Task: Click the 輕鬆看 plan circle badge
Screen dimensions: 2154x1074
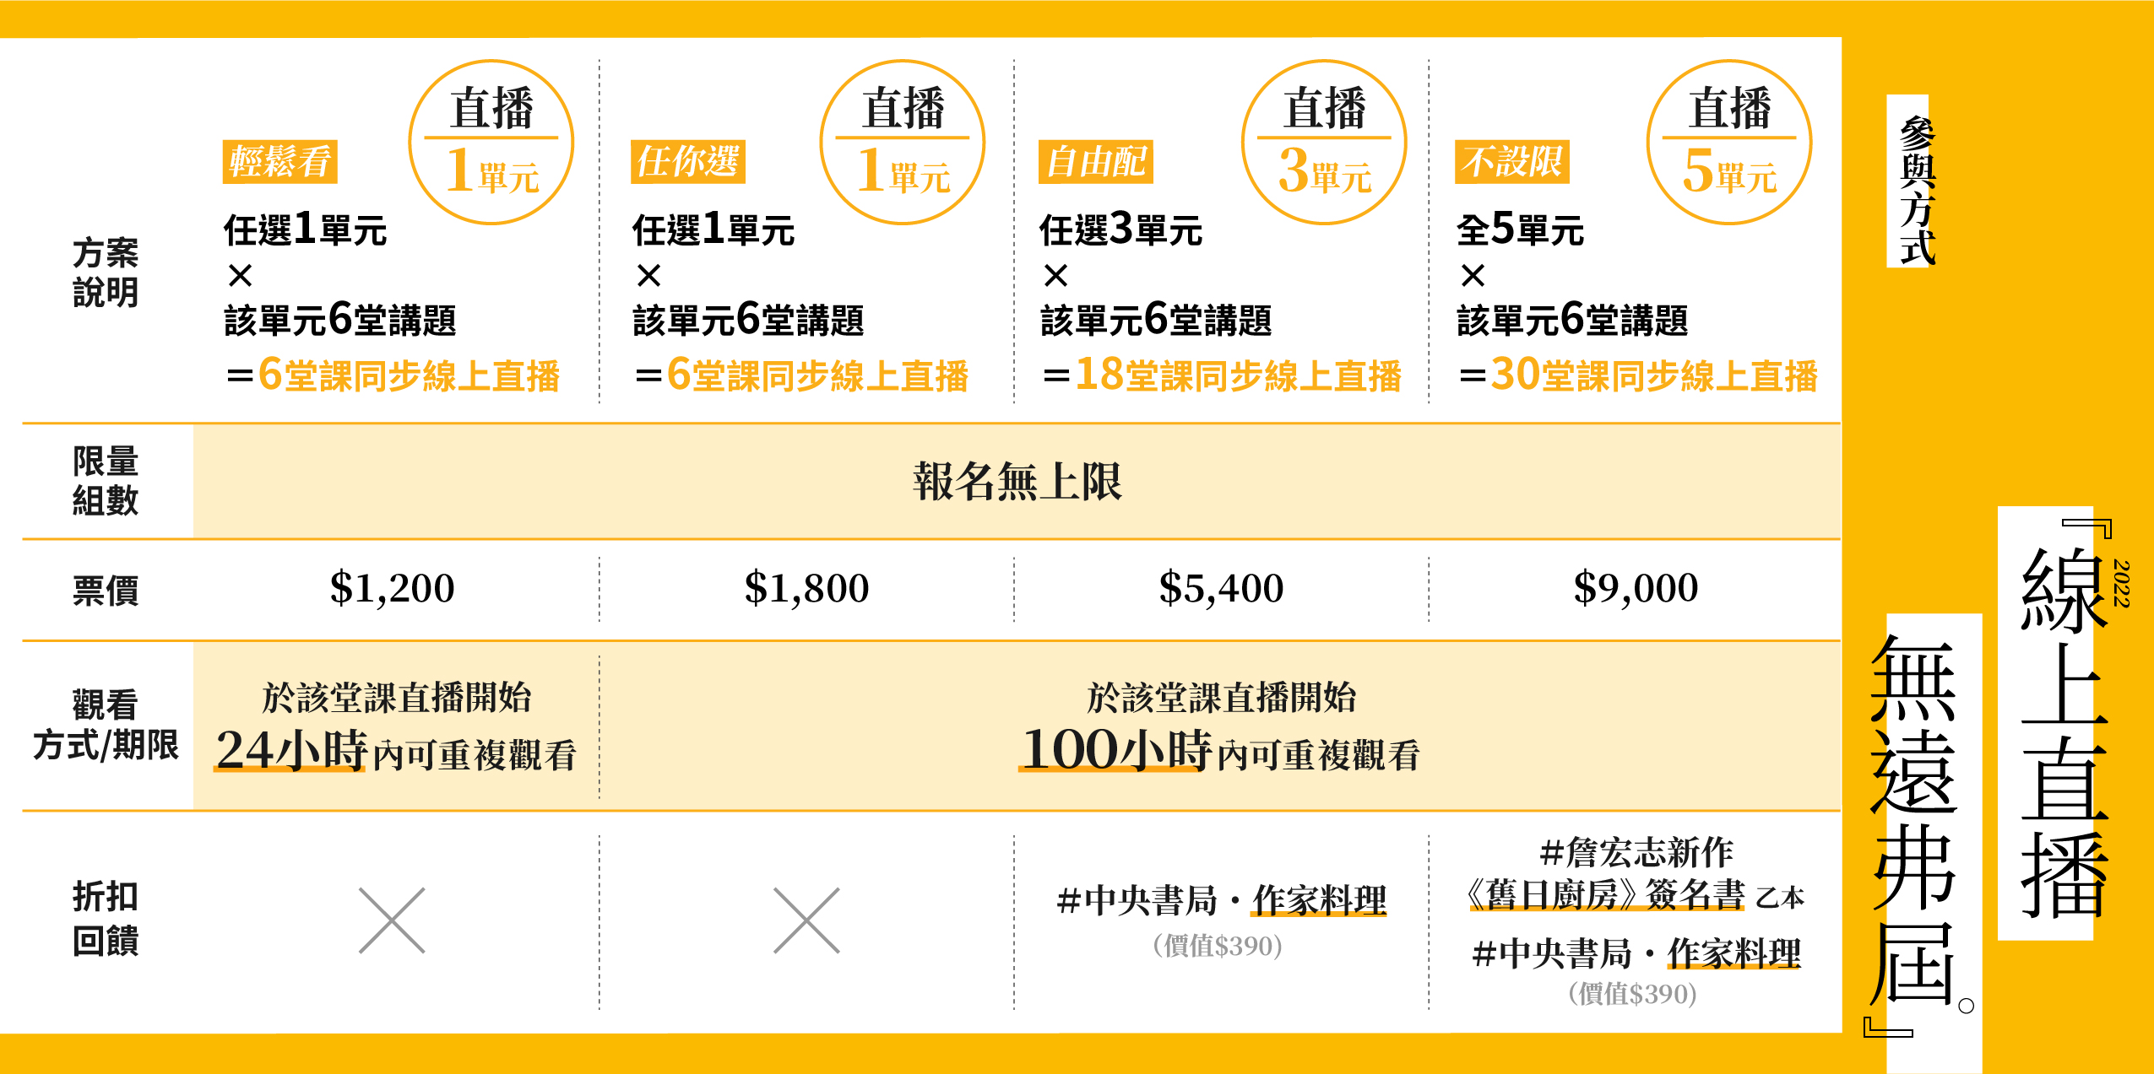Action: 491,142
